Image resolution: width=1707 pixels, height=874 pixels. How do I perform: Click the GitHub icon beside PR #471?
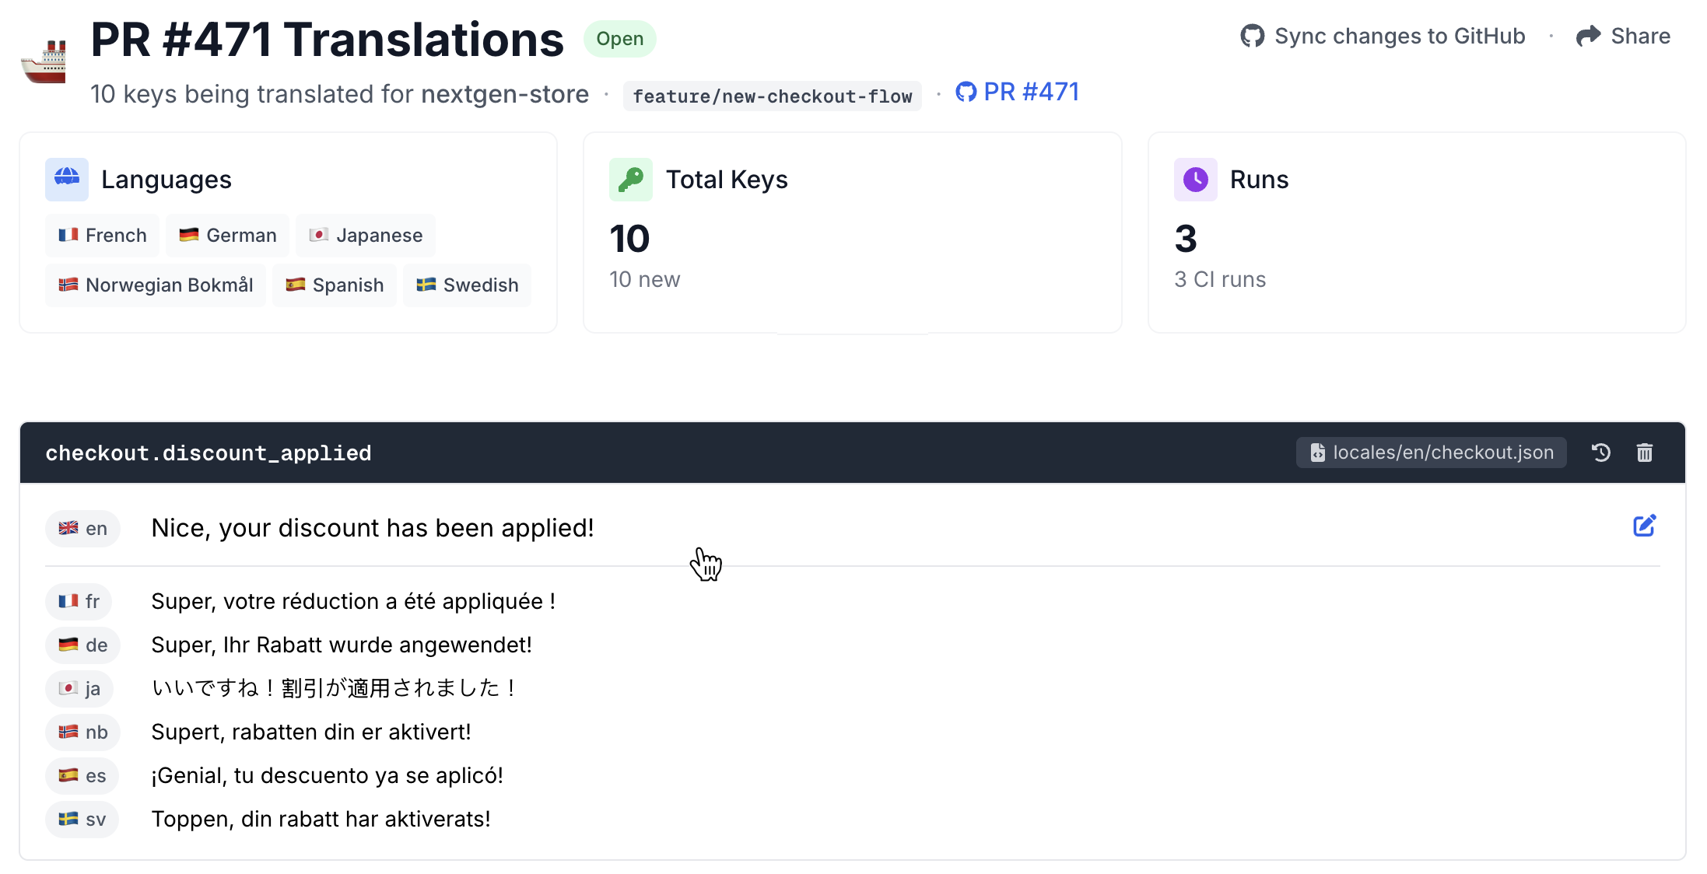pyautogui.click(x=966, y=92)
